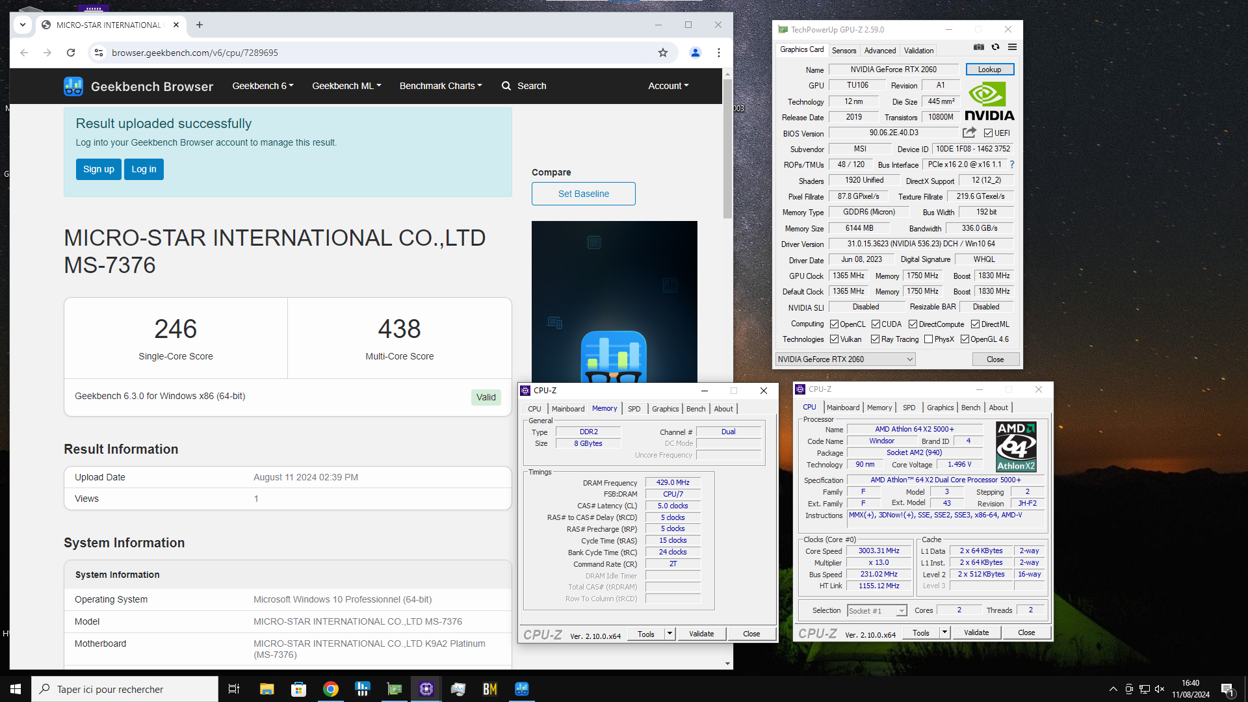Screen dimensions: 1248x702
Task: Click the search magnifier in Geekbench navbar
Action: click(506, 86)
